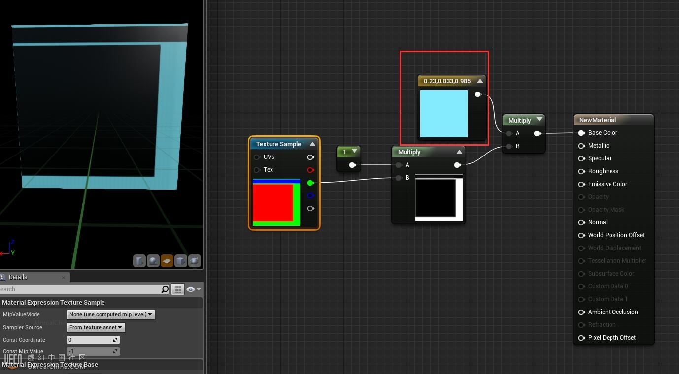Select the upper Multiply node title

(520, 120)
